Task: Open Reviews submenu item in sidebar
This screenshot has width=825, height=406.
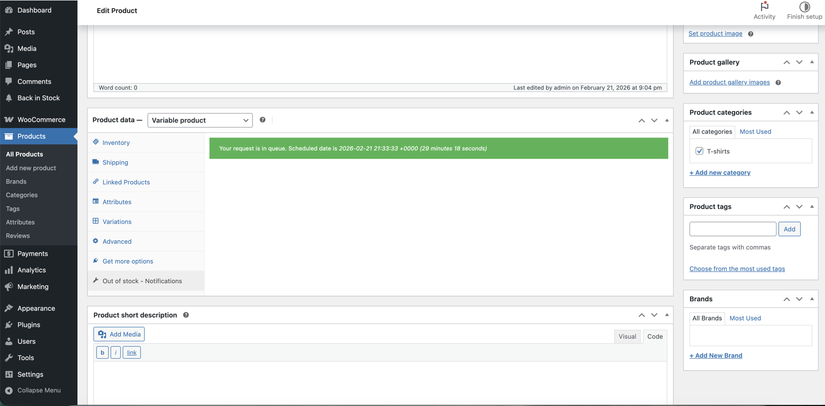Action: click(18, 236)
